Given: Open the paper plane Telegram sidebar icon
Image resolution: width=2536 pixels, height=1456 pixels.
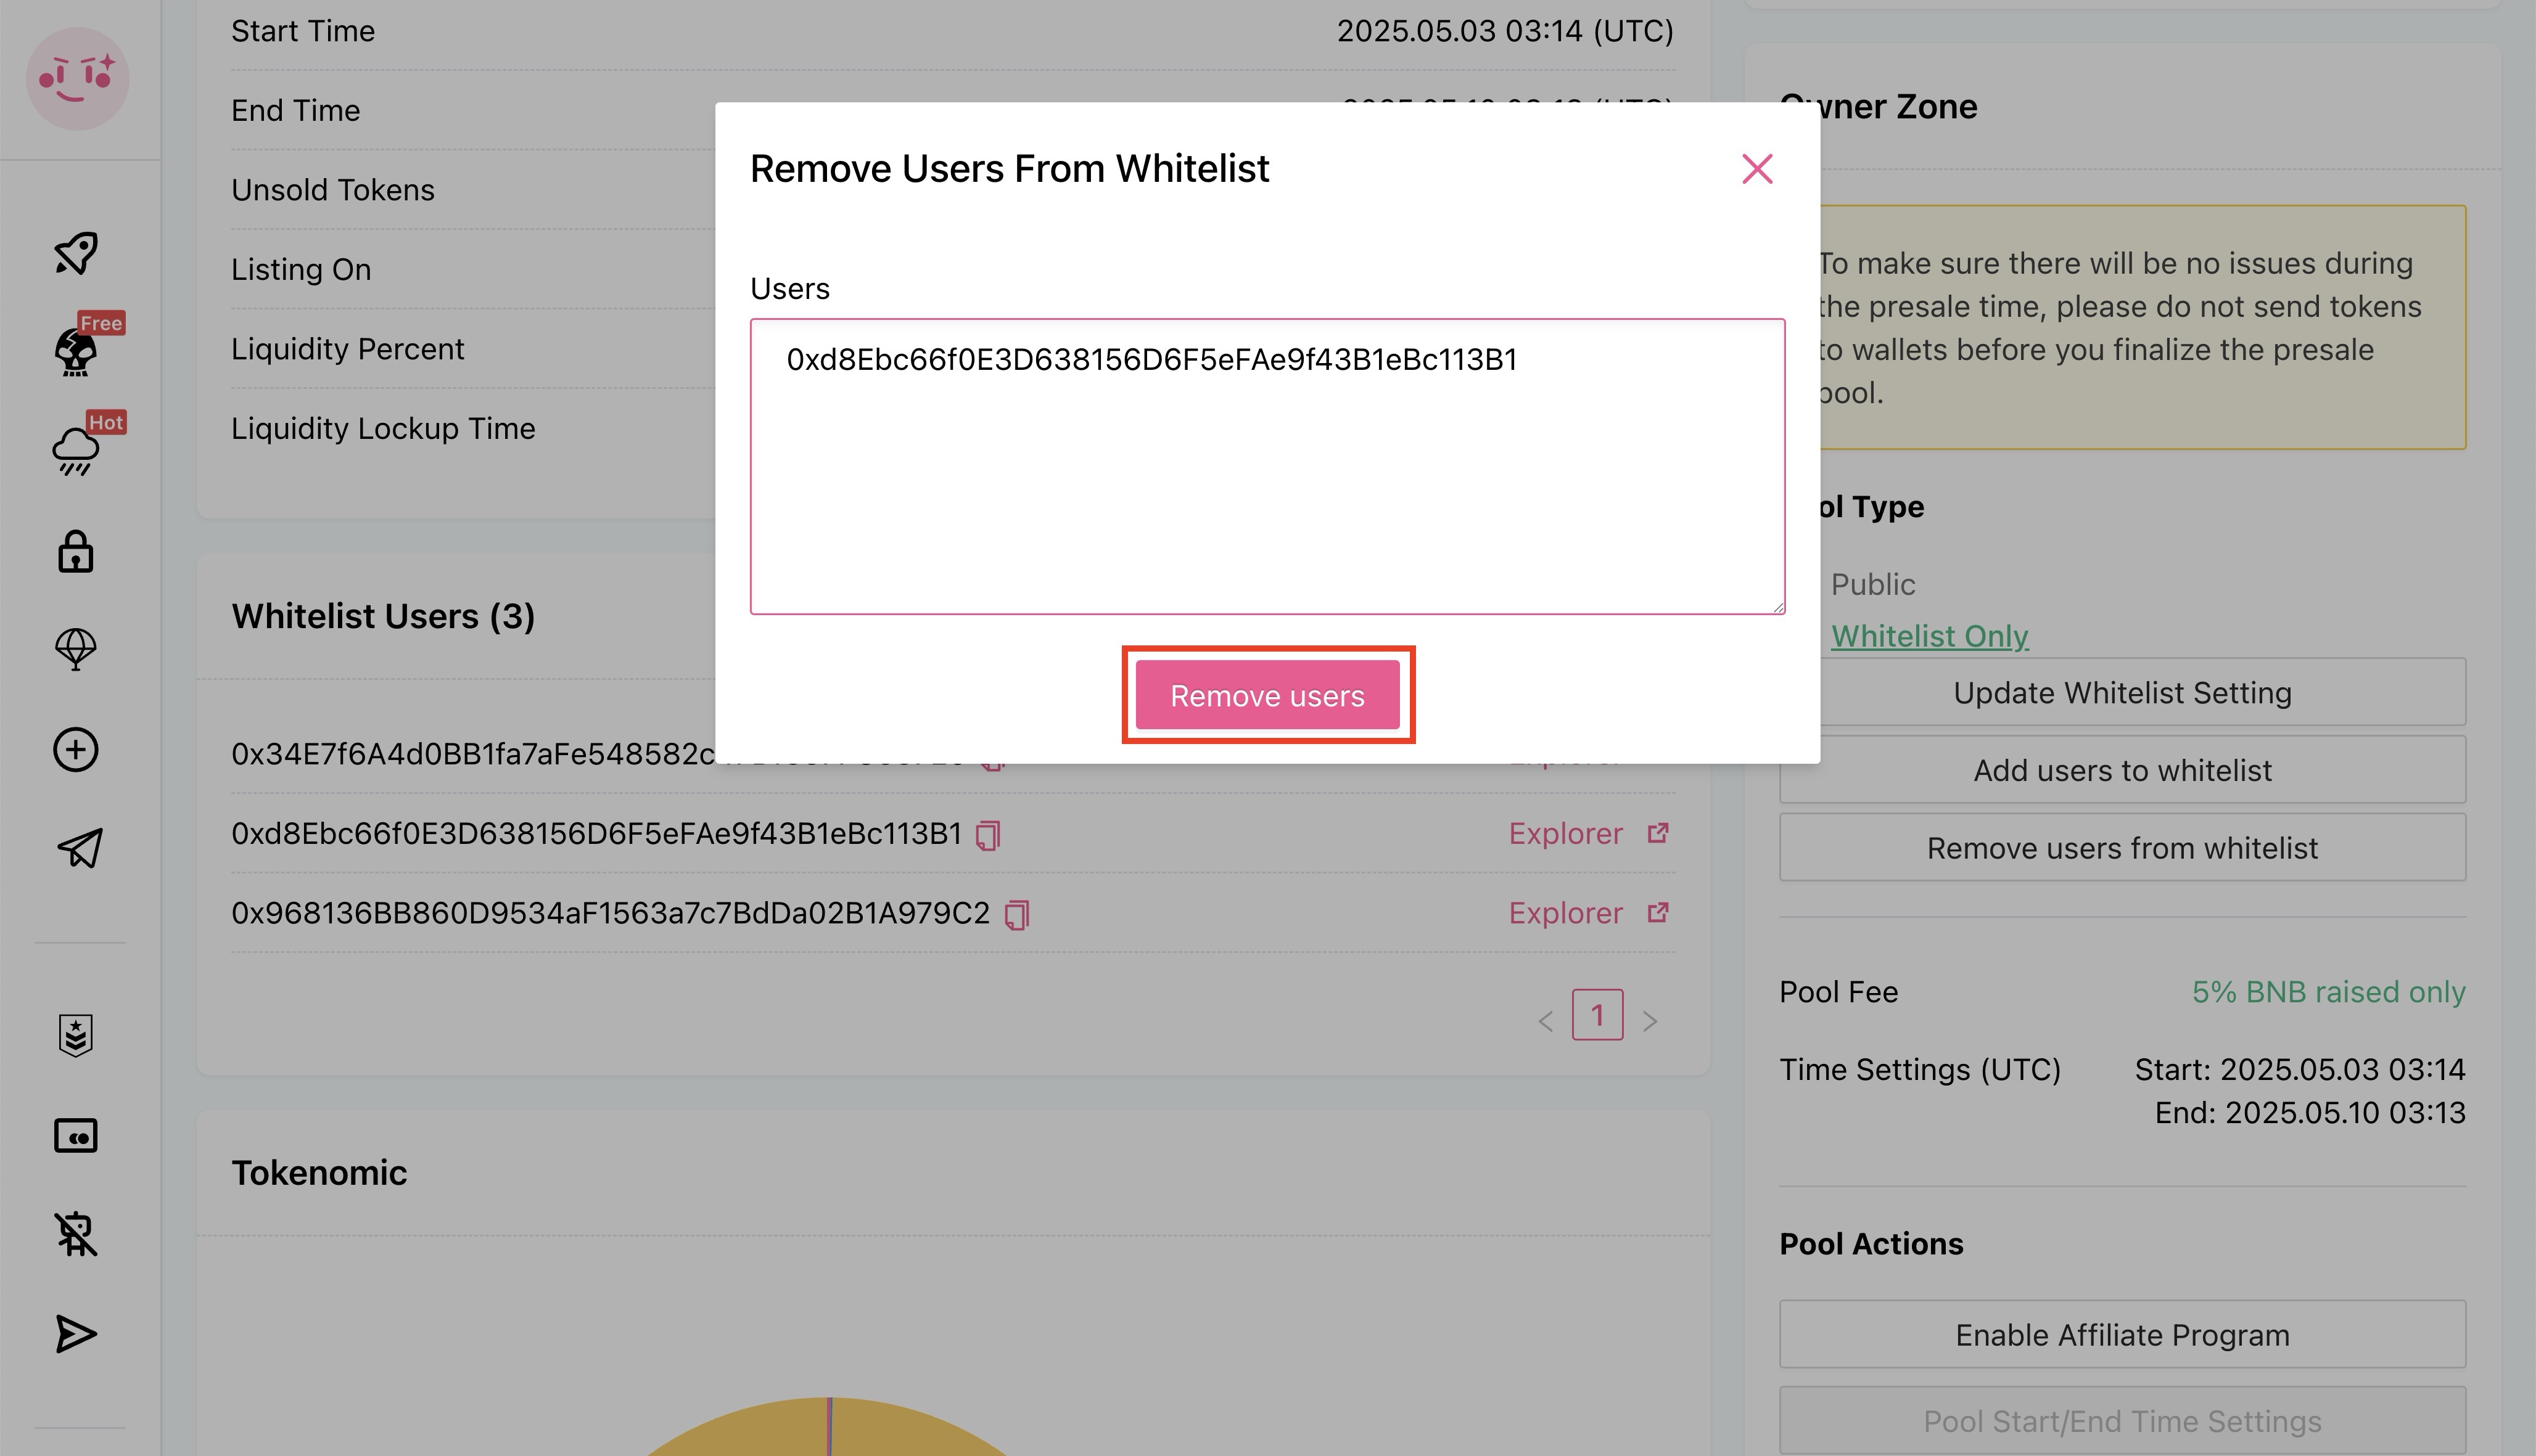Looking at the screenshot, I should 79,848.
